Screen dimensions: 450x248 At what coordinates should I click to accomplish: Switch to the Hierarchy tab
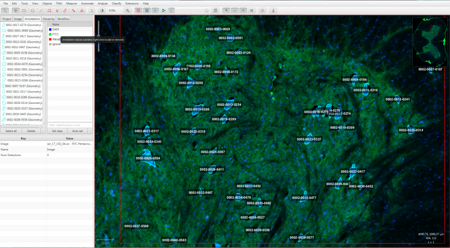[48, 19]
